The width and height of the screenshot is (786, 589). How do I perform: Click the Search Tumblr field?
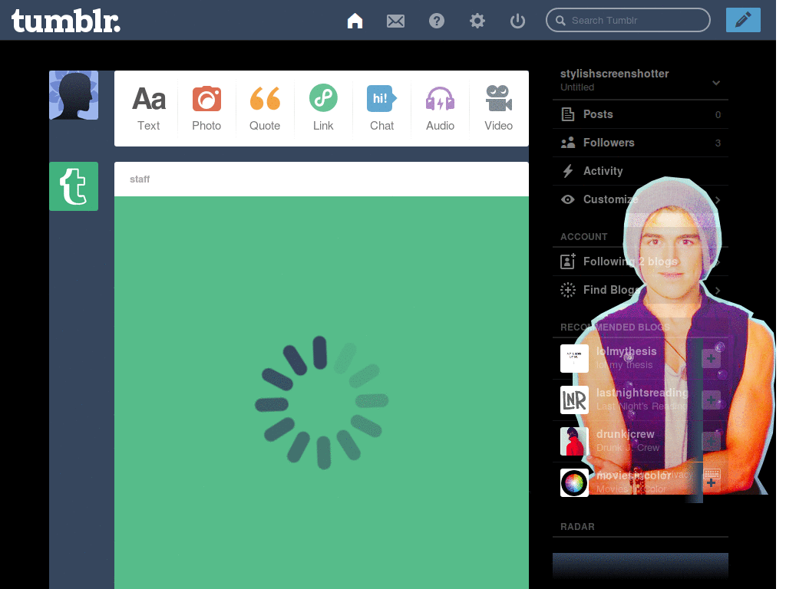[x=628, y=20]
